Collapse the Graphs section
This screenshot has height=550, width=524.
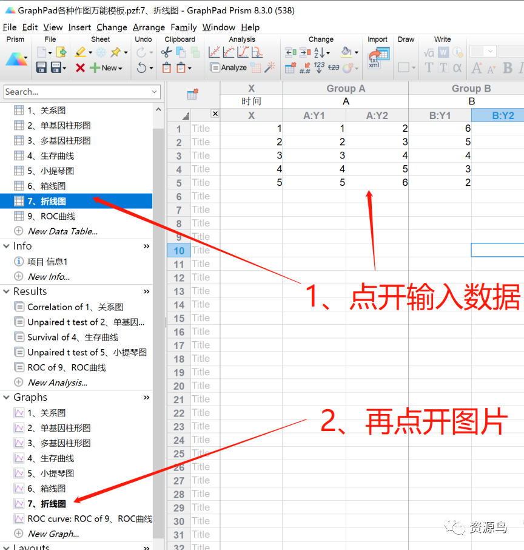[x=6, y=398]
